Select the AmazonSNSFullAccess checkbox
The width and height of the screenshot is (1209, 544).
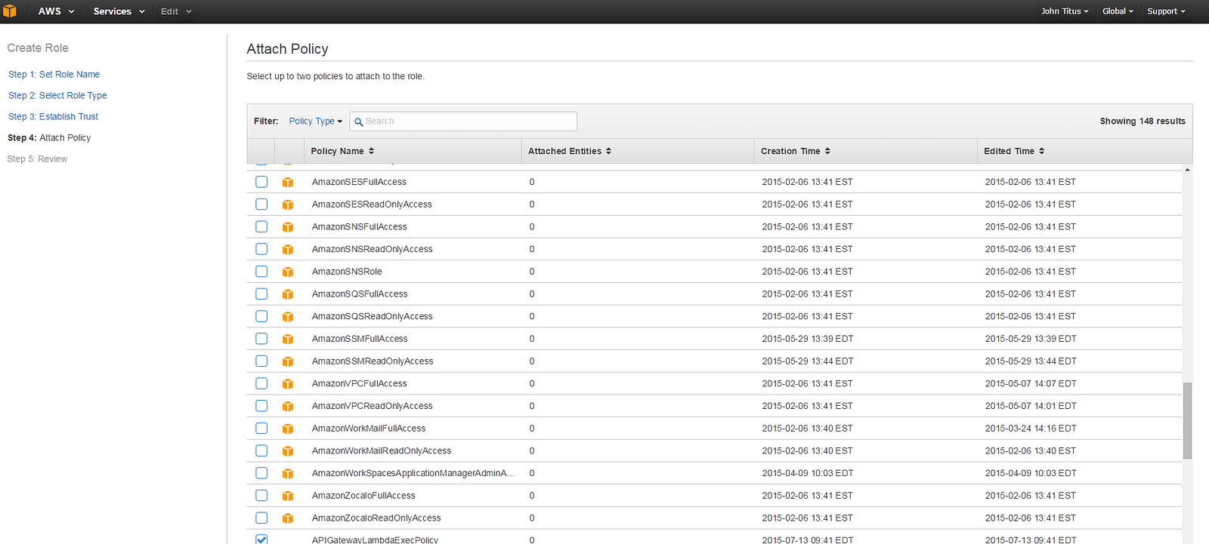point(261,226)
